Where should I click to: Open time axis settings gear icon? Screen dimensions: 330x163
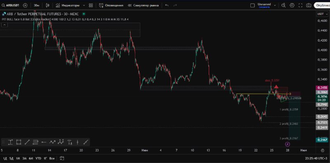click(323, 150)
